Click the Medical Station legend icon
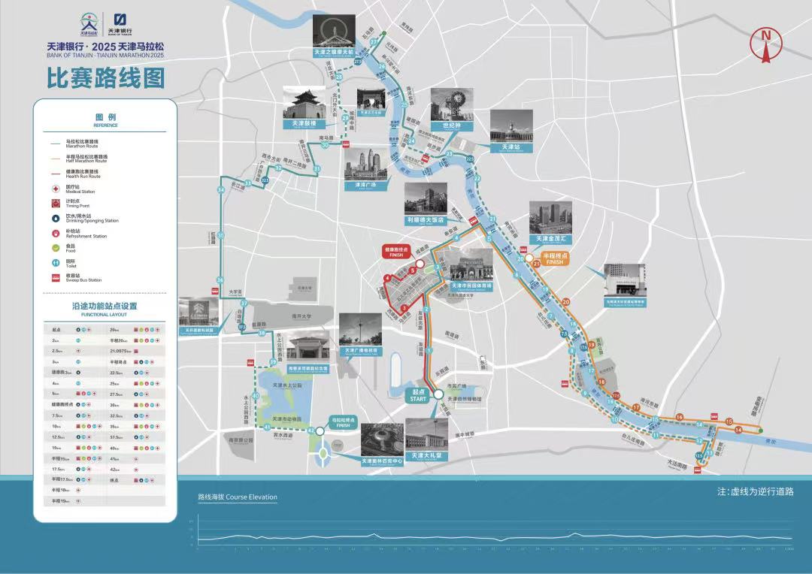Image resolution: width=812 pixels, height=574 pixels. pyautogui.click(x=56, y=189)
